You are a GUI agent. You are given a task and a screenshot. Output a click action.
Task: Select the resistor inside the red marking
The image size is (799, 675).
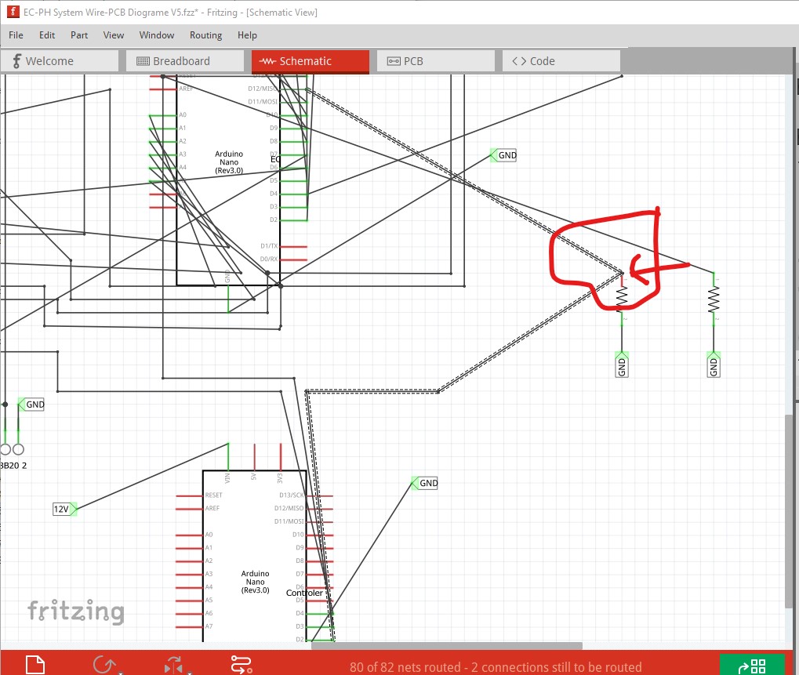[x=622, y=299]
